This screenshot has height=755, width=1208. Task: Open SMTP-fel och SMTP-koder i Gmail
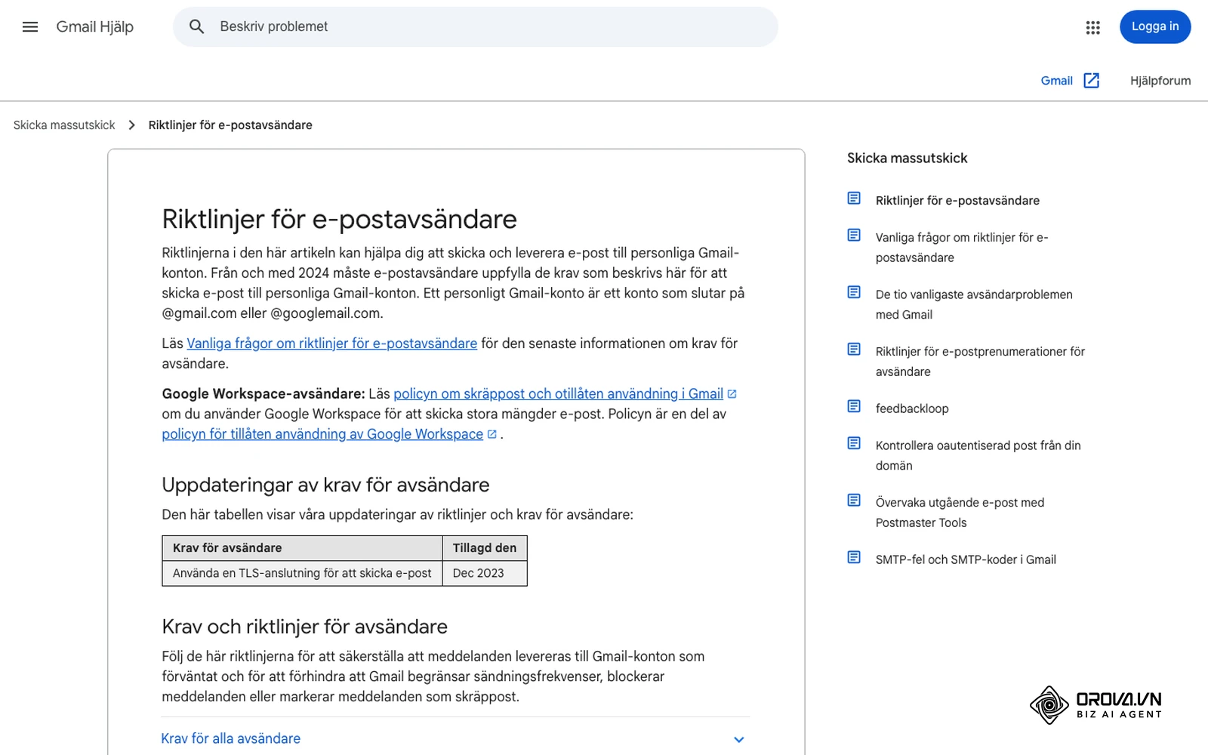966,559
